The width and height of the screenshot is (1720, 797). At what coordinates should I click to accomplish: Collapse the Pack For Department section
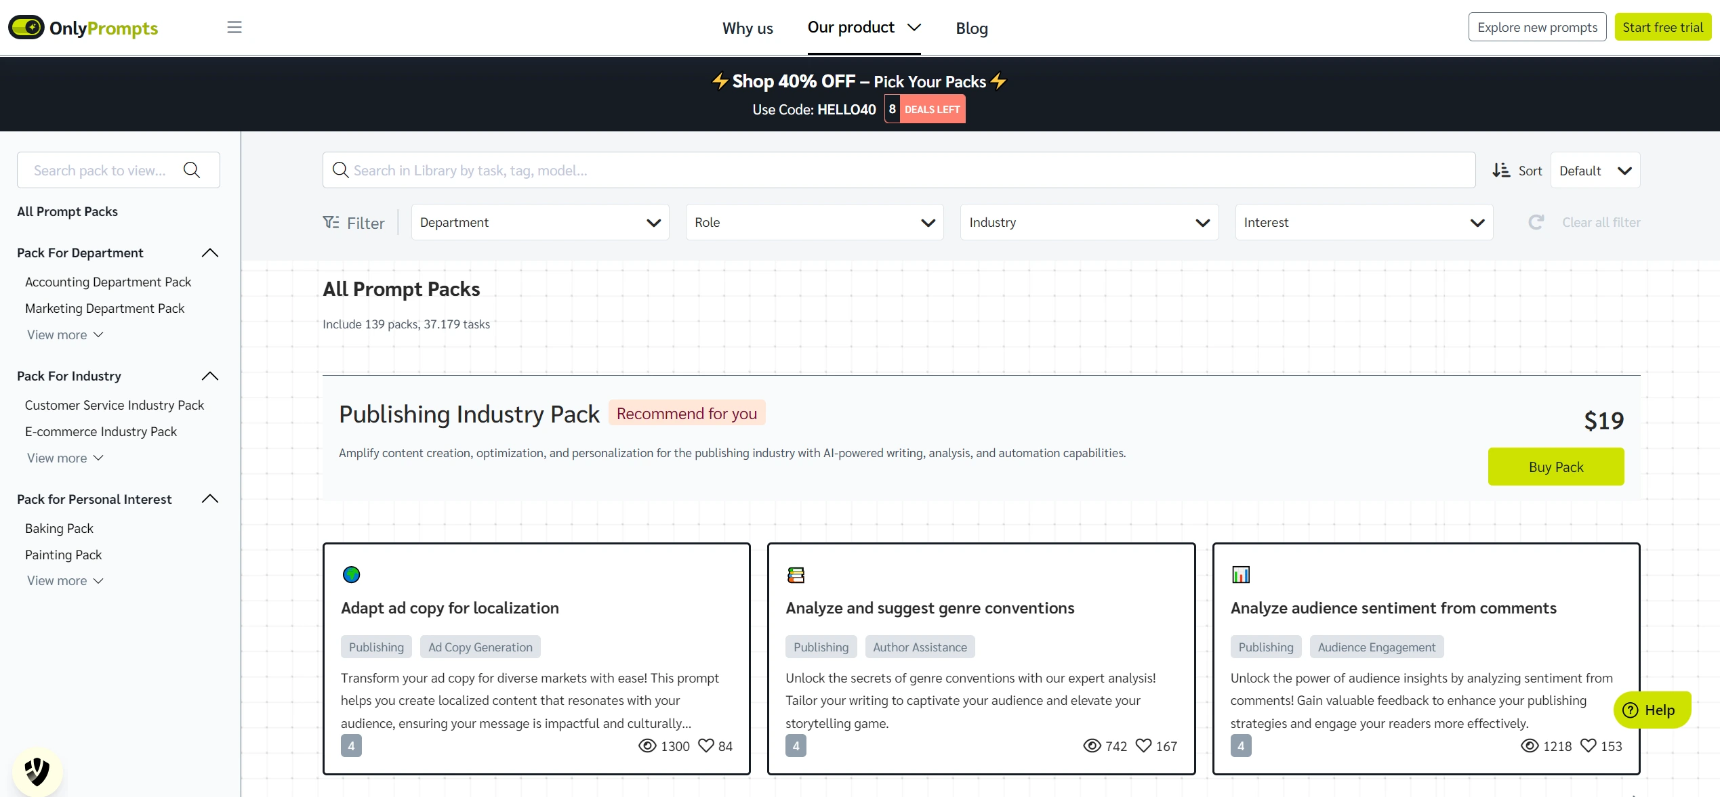point(210,253)
